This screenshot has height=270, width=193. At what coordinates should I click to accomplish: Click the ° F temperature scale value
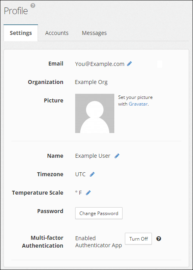tap(78, 193)
